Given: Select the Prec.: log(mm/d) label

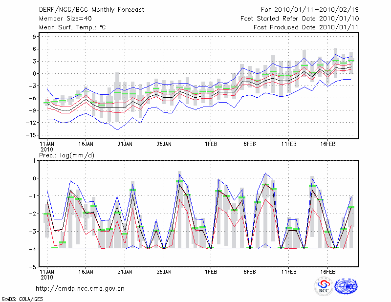Looking at the screenshot, I should pyautogui.click(x=66, y=155).
